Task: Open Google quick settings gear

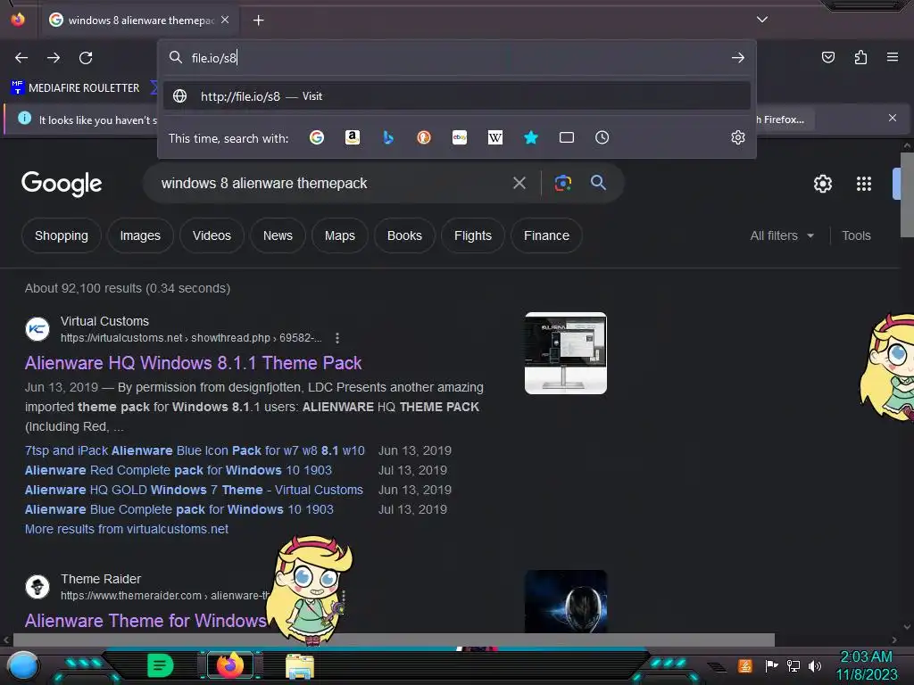Action: pyautogui.click(x=822, y=184)
